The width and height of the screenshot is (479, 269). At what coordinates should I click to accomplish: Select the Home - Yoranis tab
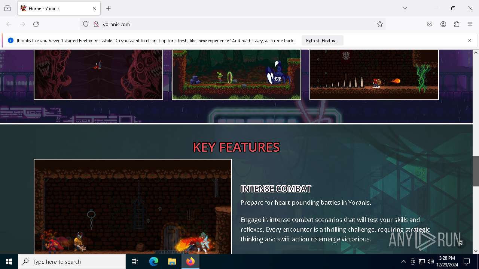[x=58, y=8]
